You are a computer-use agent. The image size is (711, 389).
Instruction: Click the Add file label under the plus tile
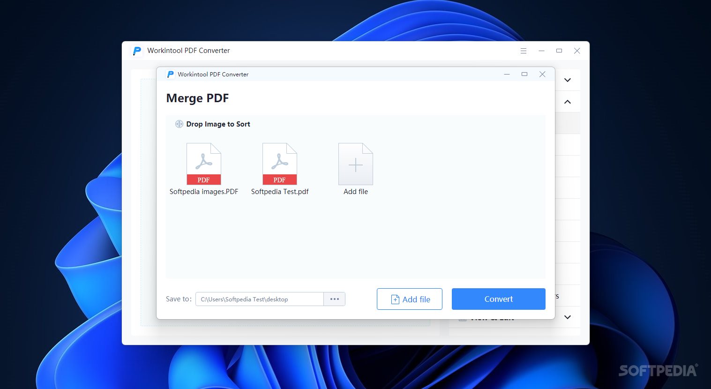coord(356,192)
